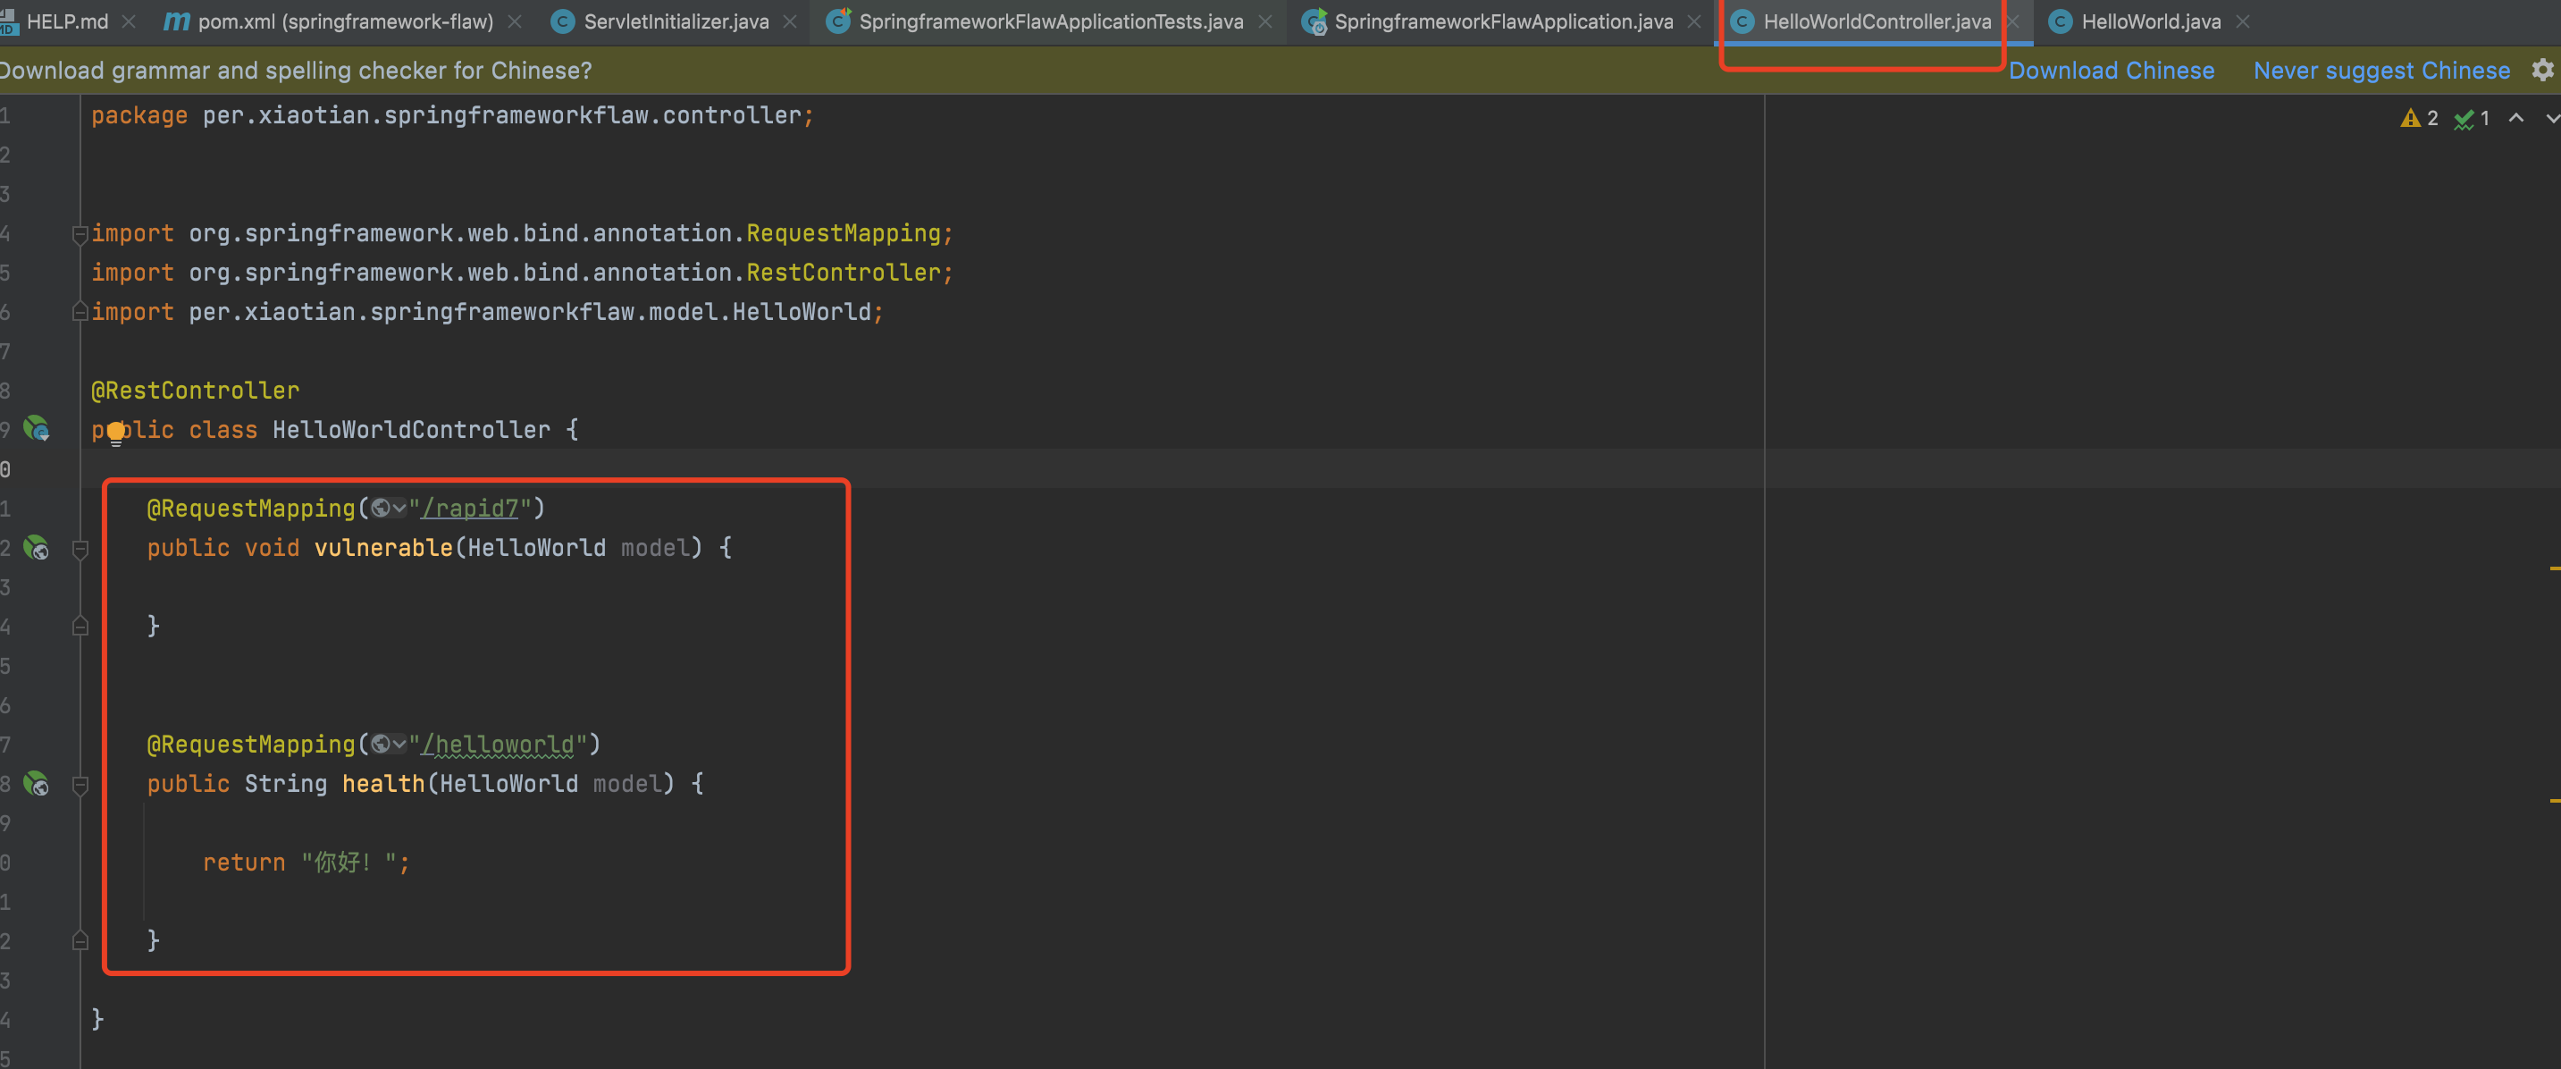Click the /helloworld URL string in code
Viewport: 2561px width, 1069px height.
pos(498,744)
